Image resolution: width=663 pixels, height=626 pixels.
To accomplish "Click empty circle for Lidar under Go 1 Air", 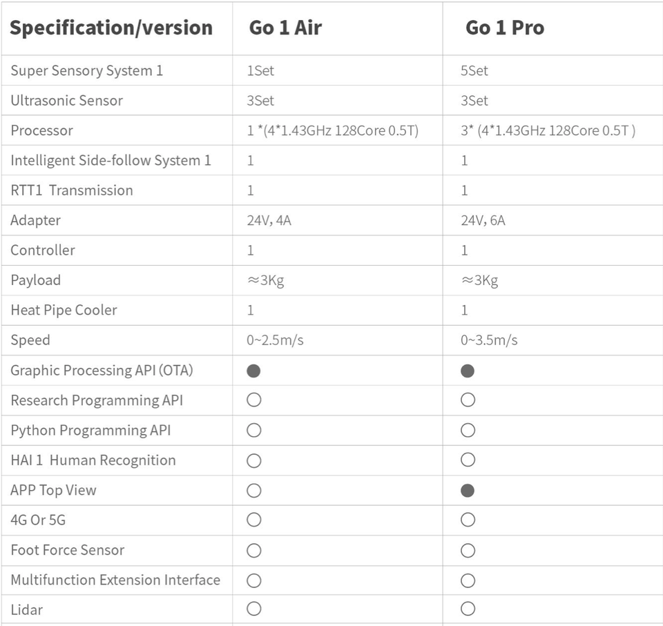I will [x=253, y=609].
